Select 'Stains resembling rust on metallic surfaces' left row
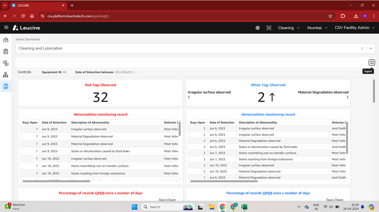The height and width of the screenshot is (212, 379). pos(100,166)
